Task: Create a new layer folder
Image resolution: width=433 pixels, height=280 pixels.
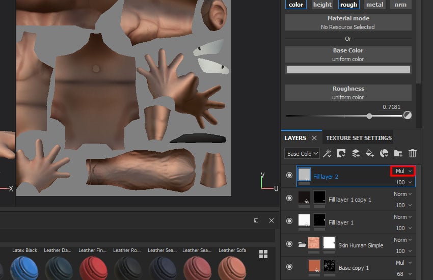Action: click(398, 153)
